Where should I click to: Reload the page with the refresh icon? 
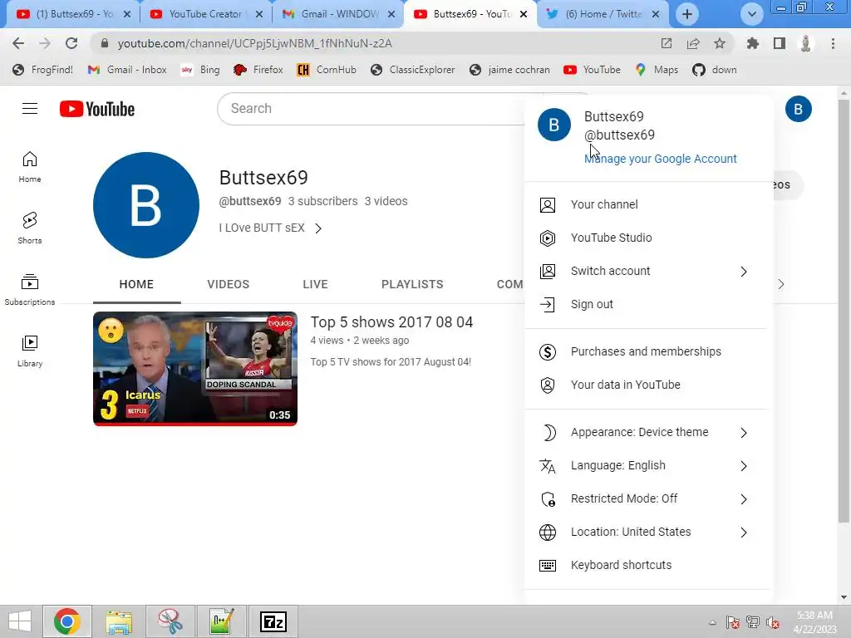[x=71, y=43]
